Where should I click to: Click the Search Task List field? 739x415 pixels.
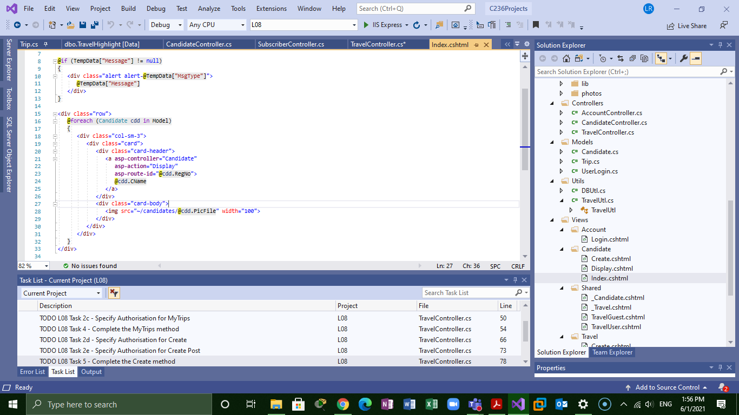(469, 293)
